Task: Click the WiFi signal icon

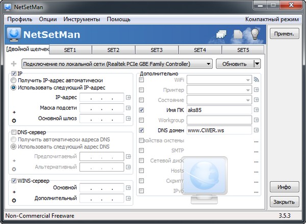Action: (x=257, y=80)
